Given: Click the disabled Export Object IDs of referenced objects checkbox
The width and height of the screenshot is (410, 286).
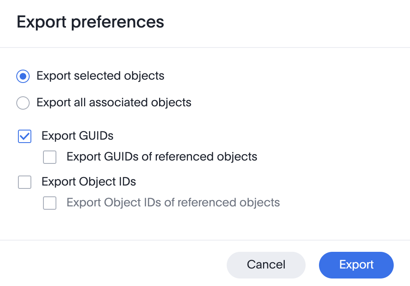Looking at the screenshot, I should (50, 203).
